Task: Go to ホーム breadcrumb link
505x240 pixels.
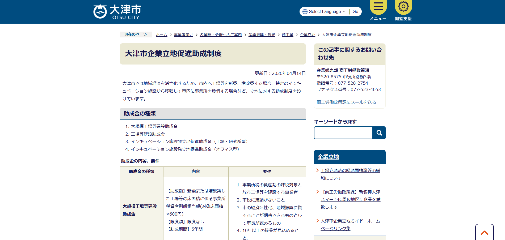Action: (161, 35)
